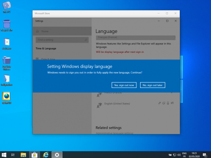
Task: Launch File Explorer from taskbar
Action: click(23, 155)
